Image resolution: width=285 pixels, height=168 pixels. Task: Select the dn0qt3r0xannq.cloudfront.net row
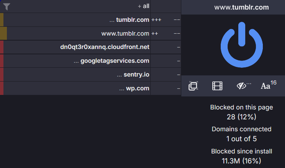[x=105, y=47]
